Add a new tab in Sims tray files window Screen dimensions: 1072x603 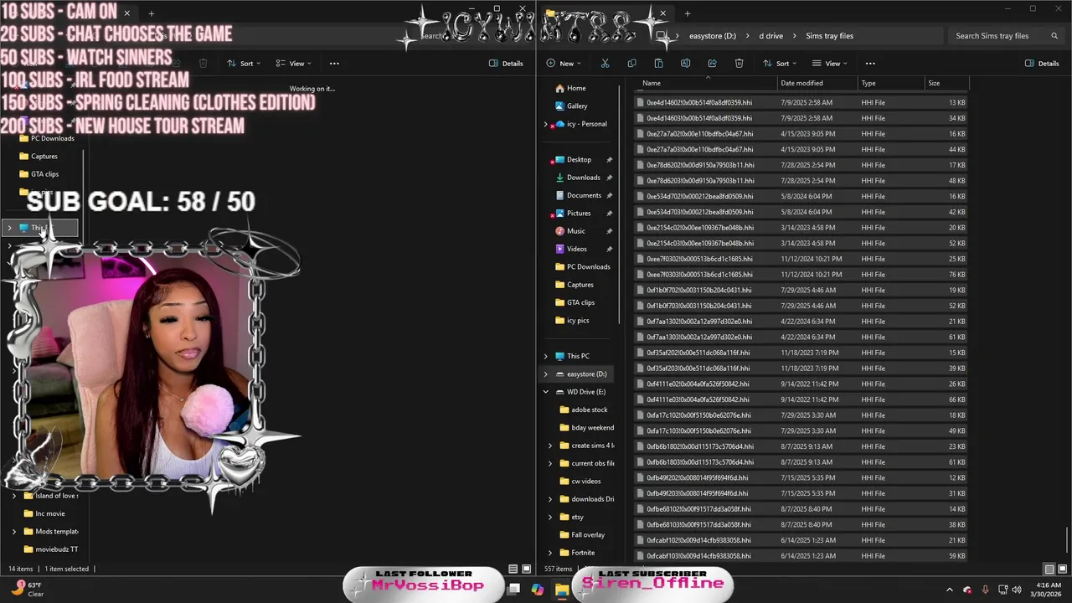(687, 13)
